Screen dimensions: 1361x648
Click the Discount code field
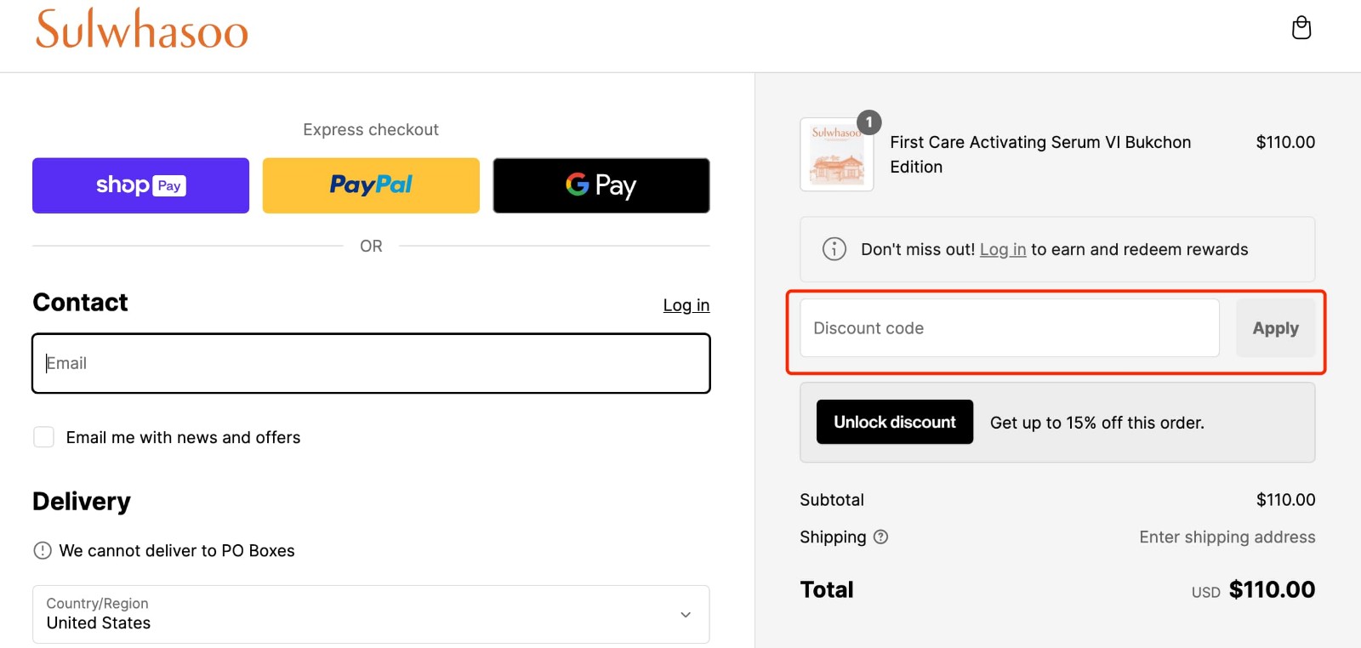[x=1007, y=327]
